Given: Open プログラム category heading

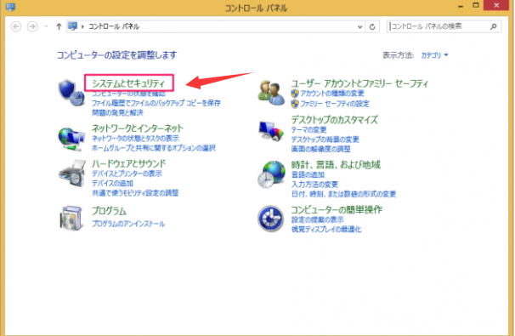Looking at the screenshot, I should 109,211.
